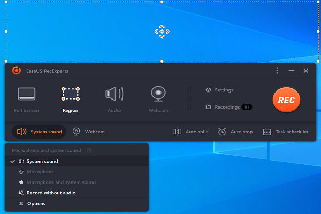Click info icon next to Microphone and system sound header
The image size is (321, 214).
click(x=89, y=150)
